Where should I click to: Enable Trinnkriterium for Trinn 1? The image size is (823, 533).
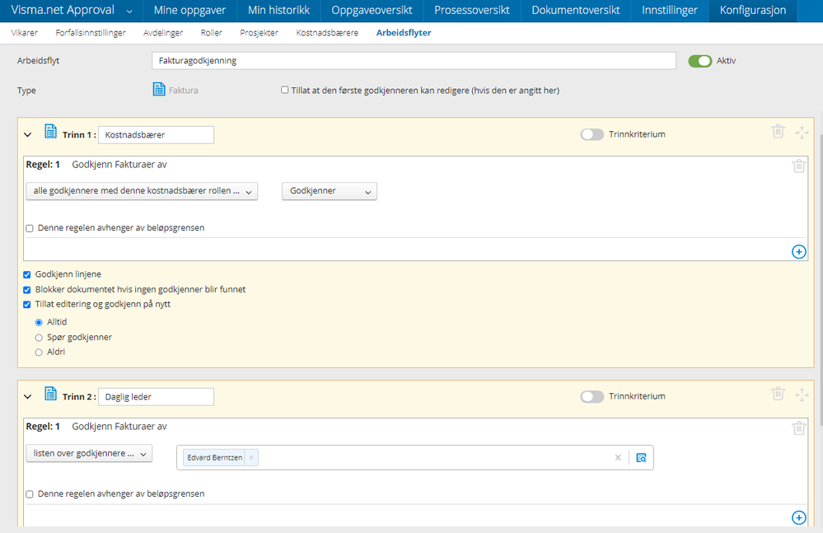point(592,134)
